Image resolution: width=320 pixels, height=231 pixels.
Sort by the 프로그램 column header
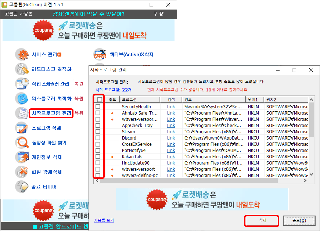pyautogui.click(x=140, y=100)
